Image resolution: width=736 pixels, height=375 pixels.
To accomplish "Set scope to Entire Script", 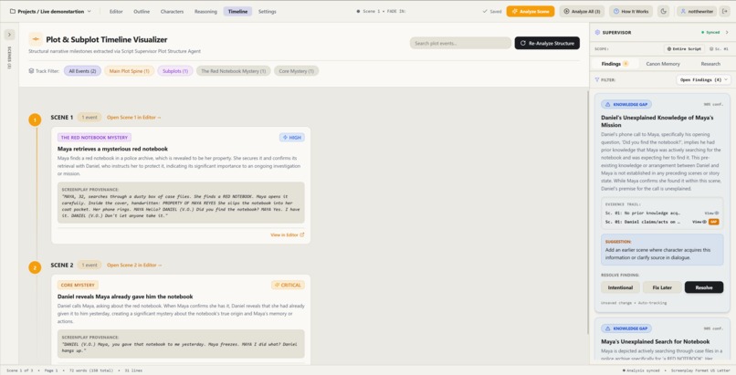I will 685,48.
